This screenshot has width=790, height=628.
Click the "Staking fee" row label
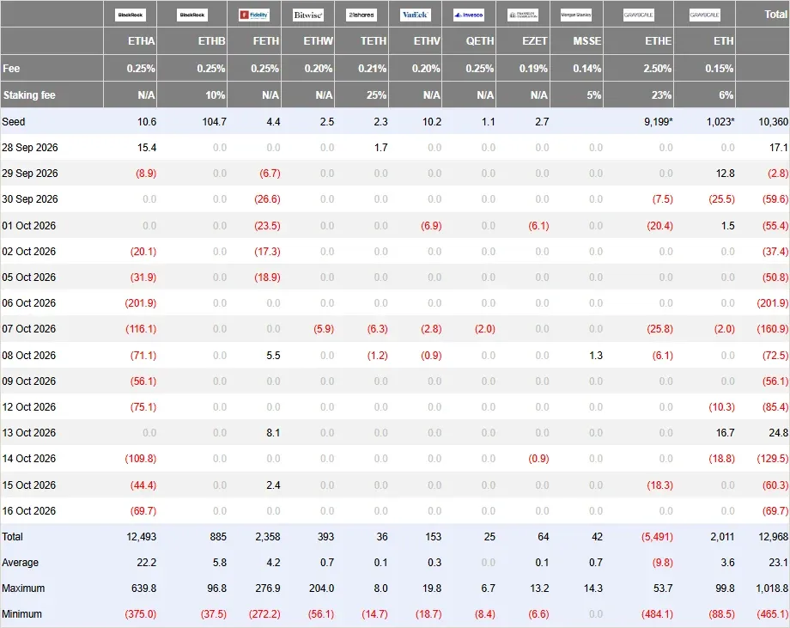[x=29, y=95]
